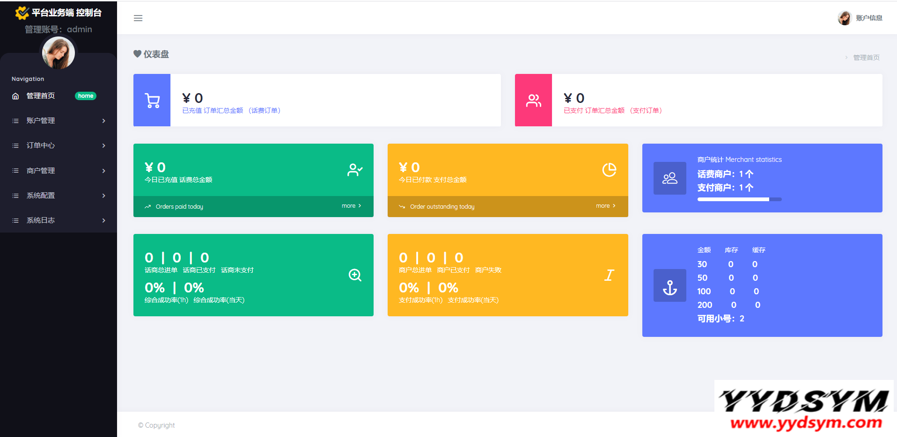Click the italic cursor icon on yellow card
Image resolution: width=897 pixels, height=437 pixels.
609,275
